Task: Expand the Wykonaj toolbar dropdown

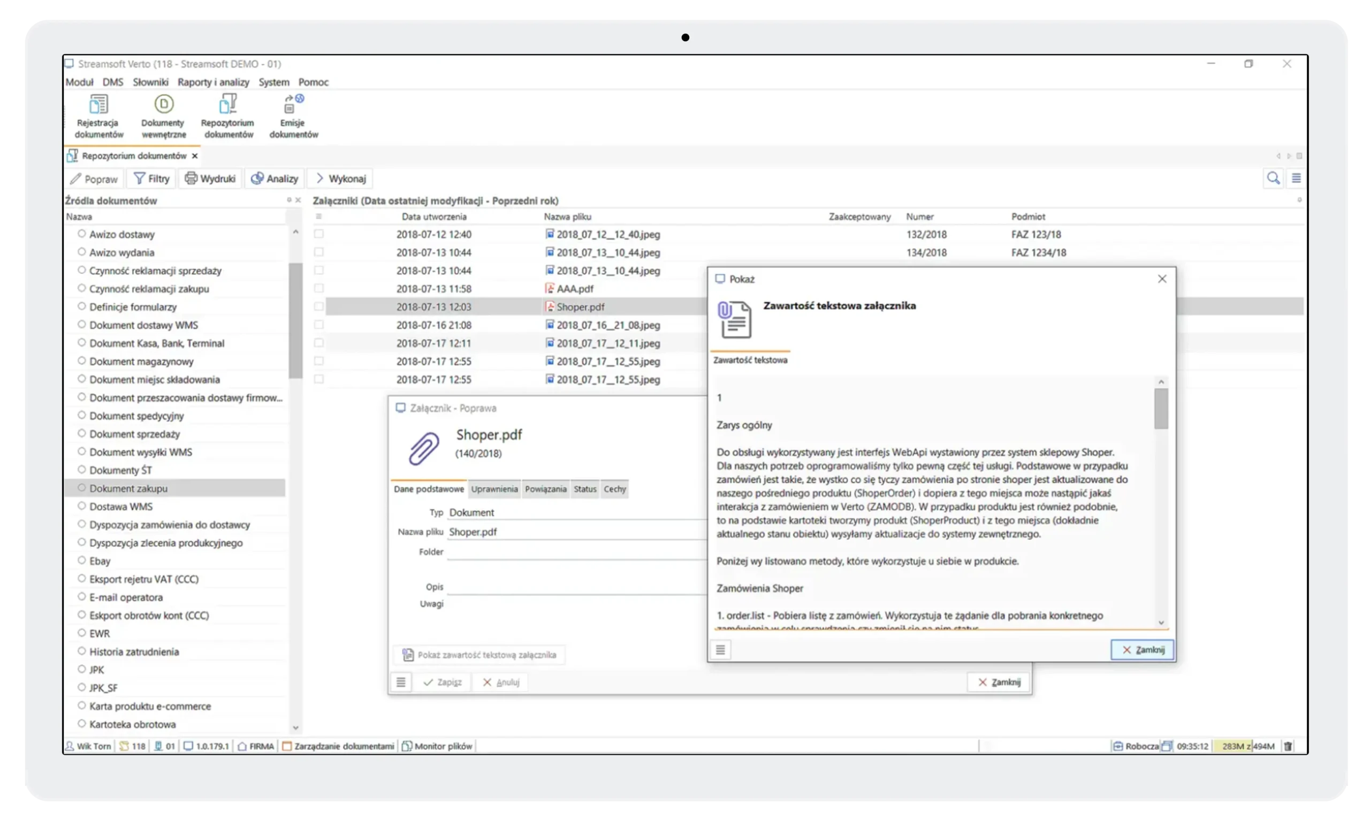Action: click(340, 179)
